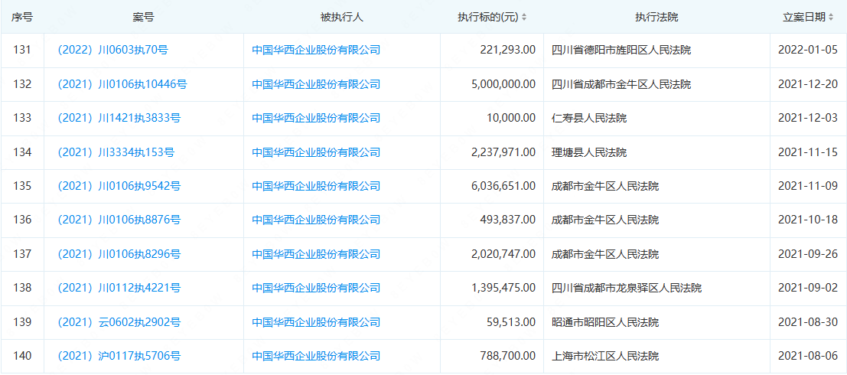Open case (2021) 川0106执8876号
The width and height of the screenshot is (847, 375).
(119, 220)
